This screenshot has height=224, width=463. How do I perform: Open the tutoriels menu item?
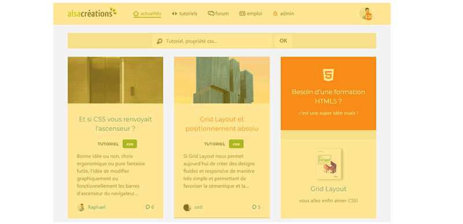click(x=185, y=13)
